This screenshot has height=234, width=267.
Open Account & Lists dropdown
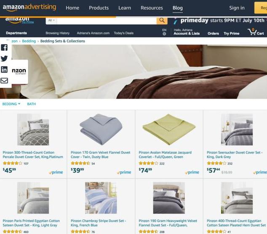187,32
